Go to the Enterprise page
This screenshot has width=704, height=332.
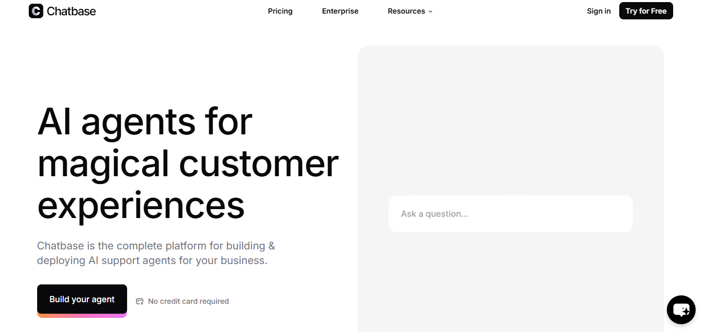340,11
